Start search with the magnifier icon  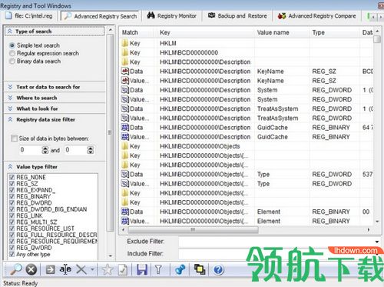[x=16, y=269]
